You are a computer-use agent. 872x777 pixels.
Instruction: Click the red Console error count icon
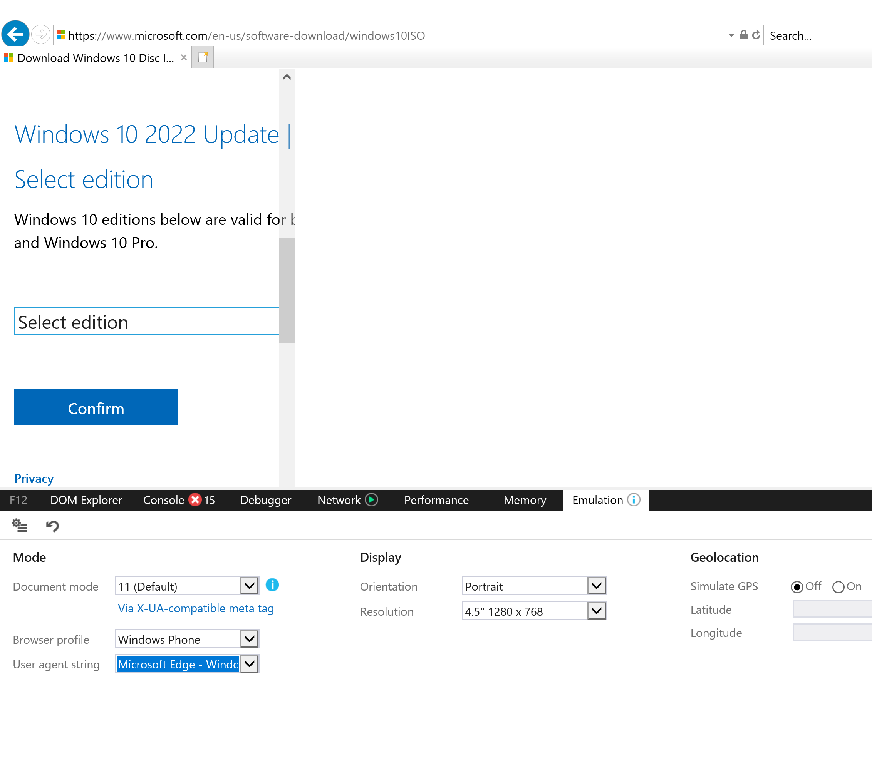195,499
